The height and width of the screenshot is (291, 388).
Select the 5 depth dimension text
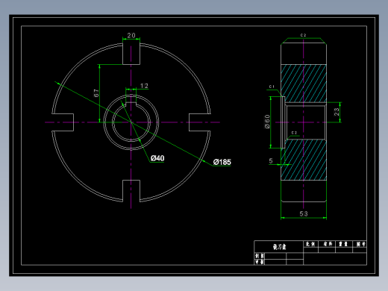click(271, 161)
